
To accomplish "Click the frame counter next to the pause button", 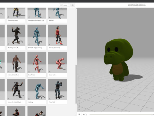I will (x=85, y=114).
